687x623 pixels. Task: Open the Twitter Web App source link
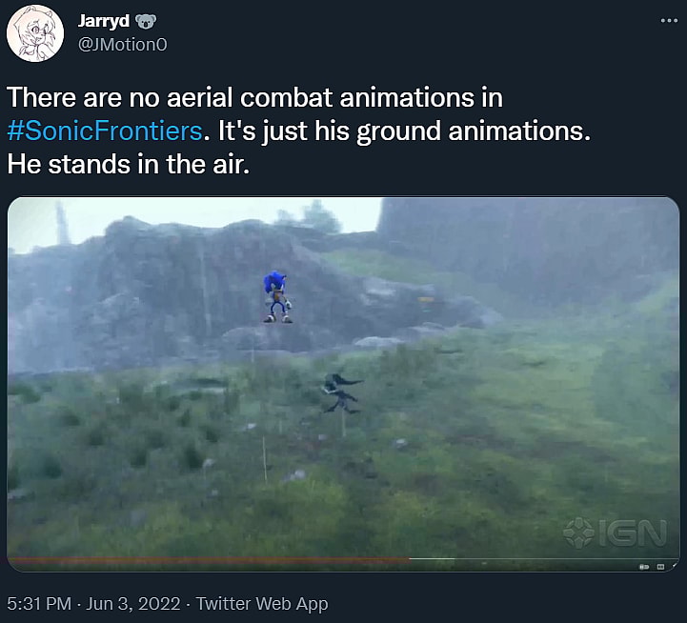pyautogui.click(x=262, y=604)
